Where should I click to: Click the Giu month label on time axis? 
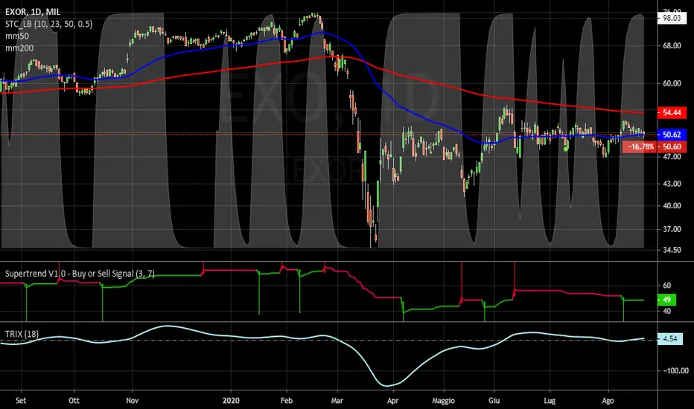[x=494, y=401]
